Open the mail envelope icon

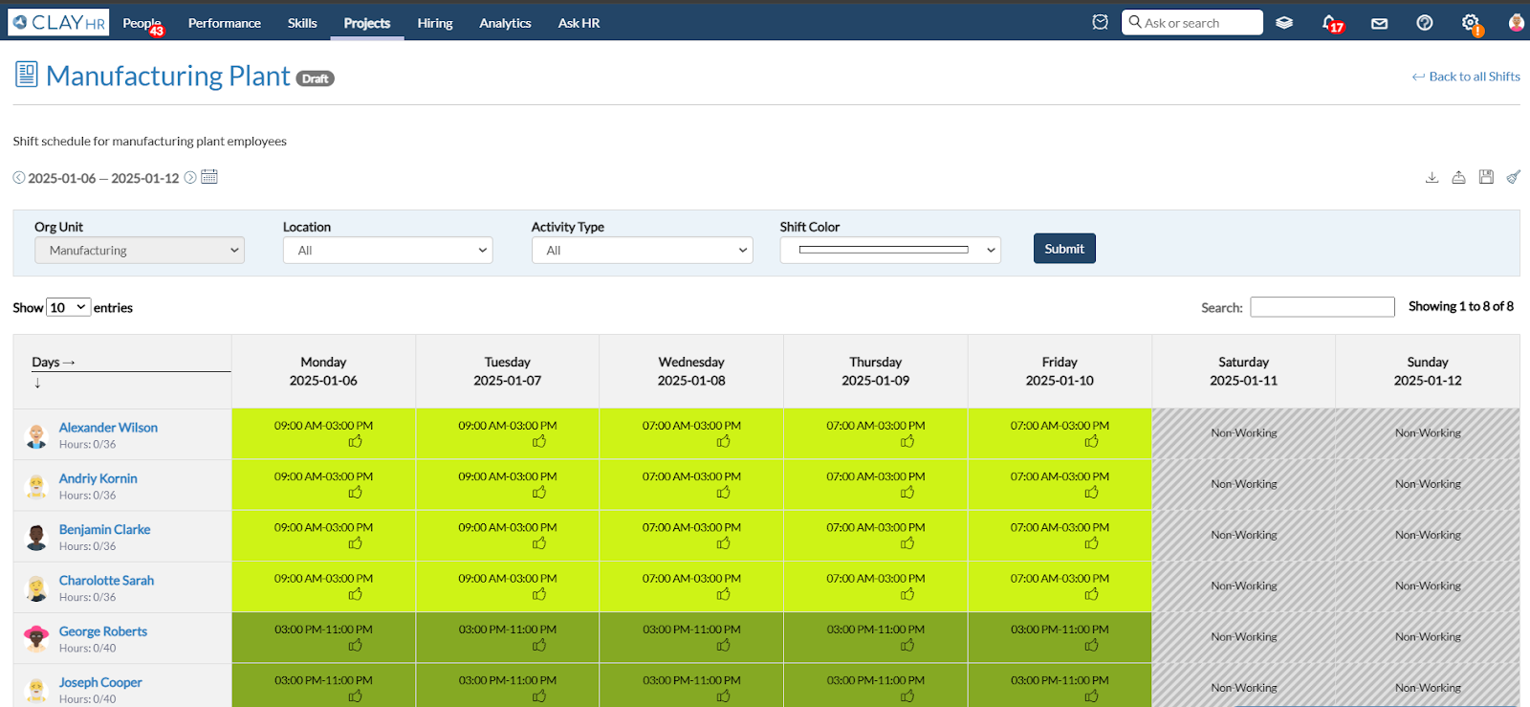[x=1379, y=23]
